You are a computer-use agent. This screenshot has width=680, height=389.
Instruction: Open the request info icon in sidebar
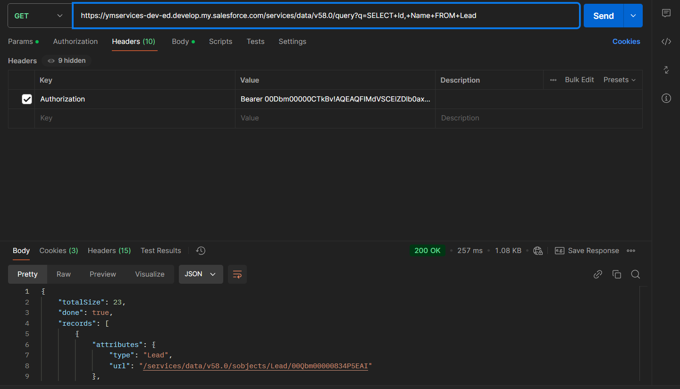666,98
